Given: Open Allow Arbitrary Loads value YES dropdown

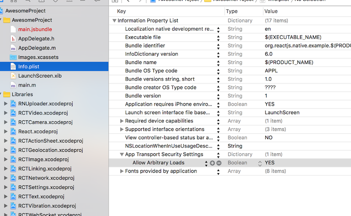Looking at the screenshot, I should coord(260,163).
